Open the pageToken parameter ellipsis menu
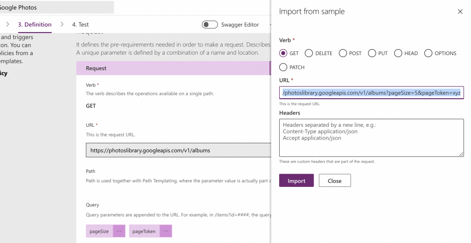Screen dimensions: 471x243 pyautogui.click(x=166, y=232)
